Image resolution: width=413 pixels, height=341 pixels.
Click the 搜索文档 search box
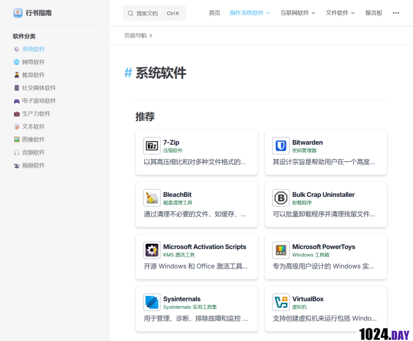tap(154, 13)
